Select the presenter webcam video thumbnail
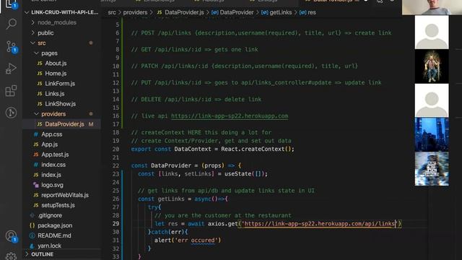The width and height of the screenshot is (462, 260). point(432,7)
